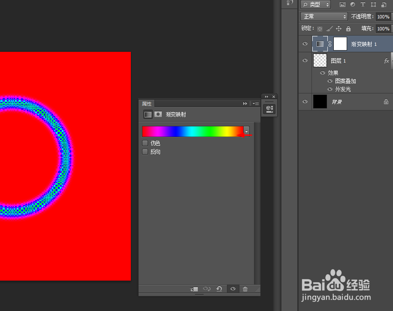This screenshot has height=311, width=393.
Task: Click the rainbow gradient bar
Action: click(x=193, y=132)
